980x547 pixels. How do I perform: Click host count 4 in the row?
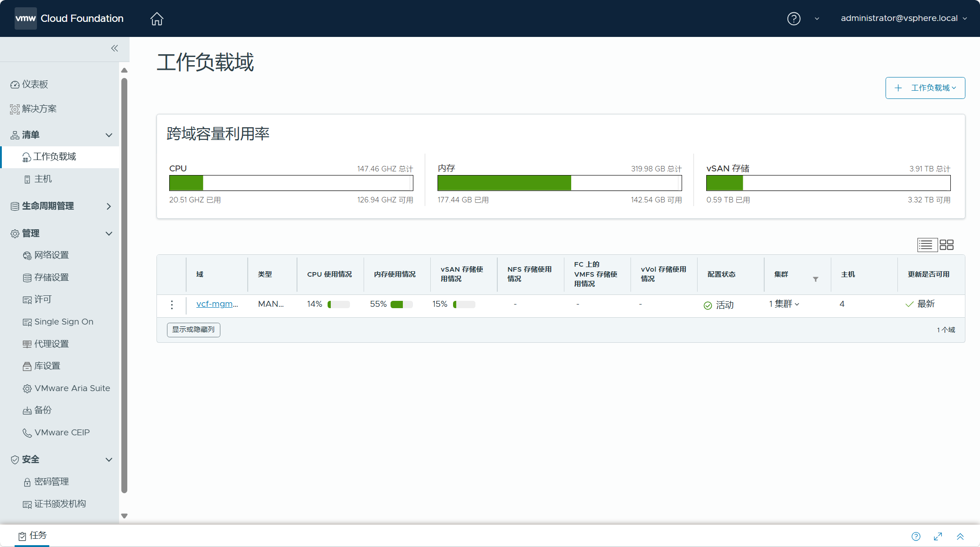pyautogui.click(x=842, y=304)
